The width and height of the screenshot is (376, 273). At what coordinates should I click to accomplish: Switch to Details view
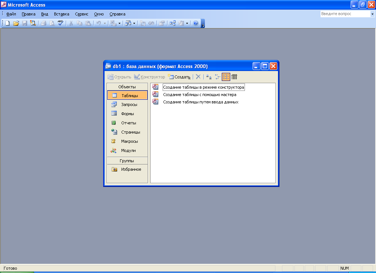coord(234,77)
